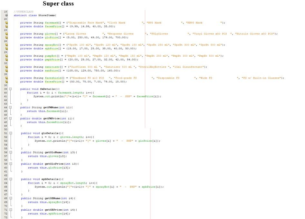
Task: Click the hint bulb beside the faceshield[] declaration
Action: coord(6,78)
